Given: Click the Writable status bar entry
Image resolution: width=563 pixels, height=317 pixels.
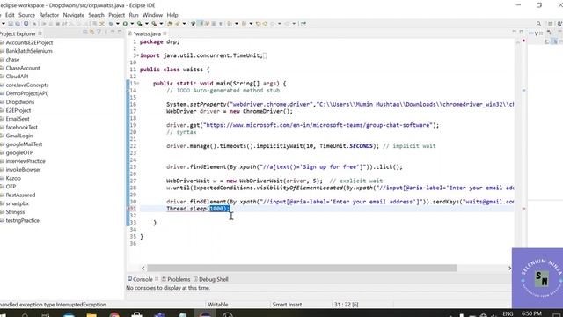Looking at the screenshot, I should [x=218, y=305].
